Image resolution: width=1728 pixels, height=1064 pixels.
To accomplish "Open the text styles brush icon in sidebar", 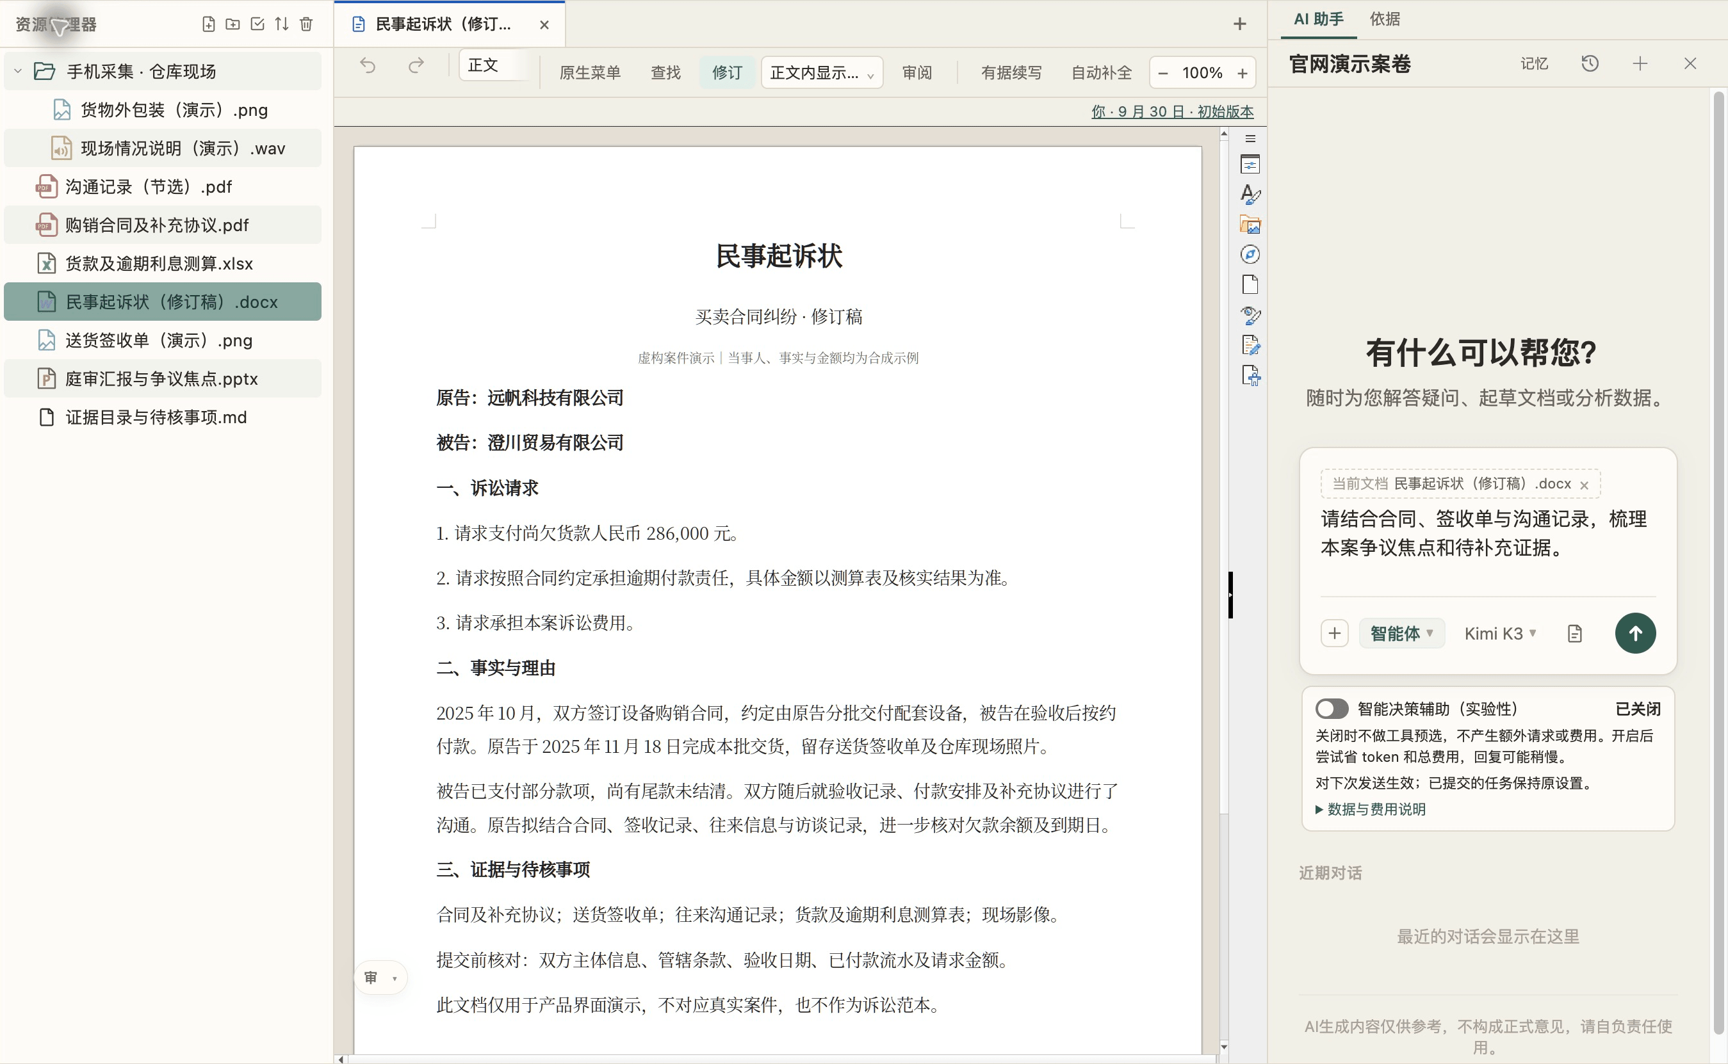I will [x=1250, y=195].
